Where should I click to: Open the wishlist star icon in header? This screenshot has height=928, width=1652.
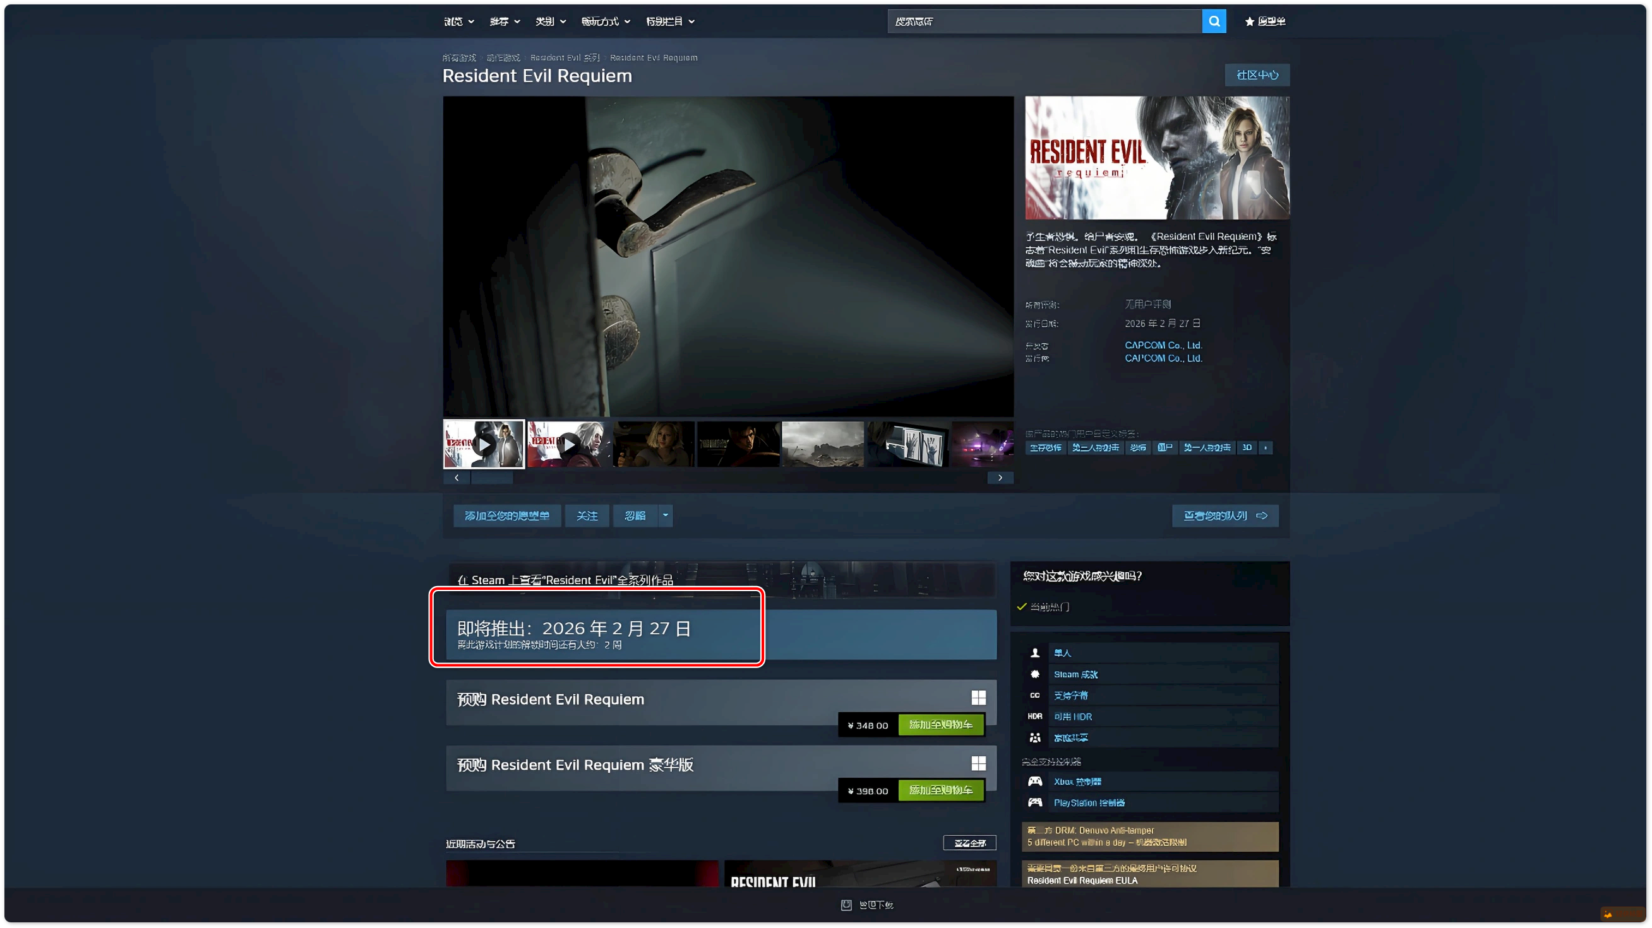(1249, 22)
